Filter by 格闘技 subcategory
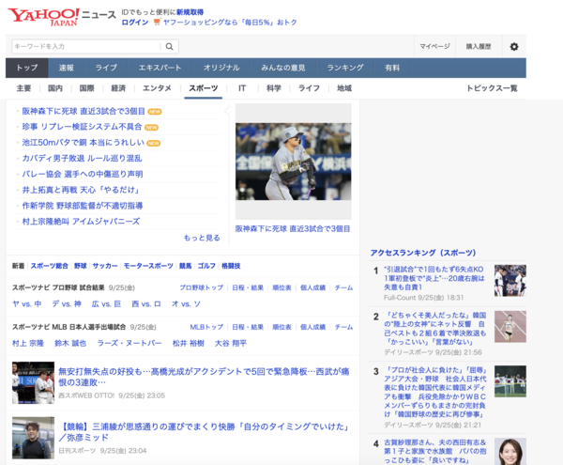The width and height of the screenshot is (563, 465). (231, 266)
